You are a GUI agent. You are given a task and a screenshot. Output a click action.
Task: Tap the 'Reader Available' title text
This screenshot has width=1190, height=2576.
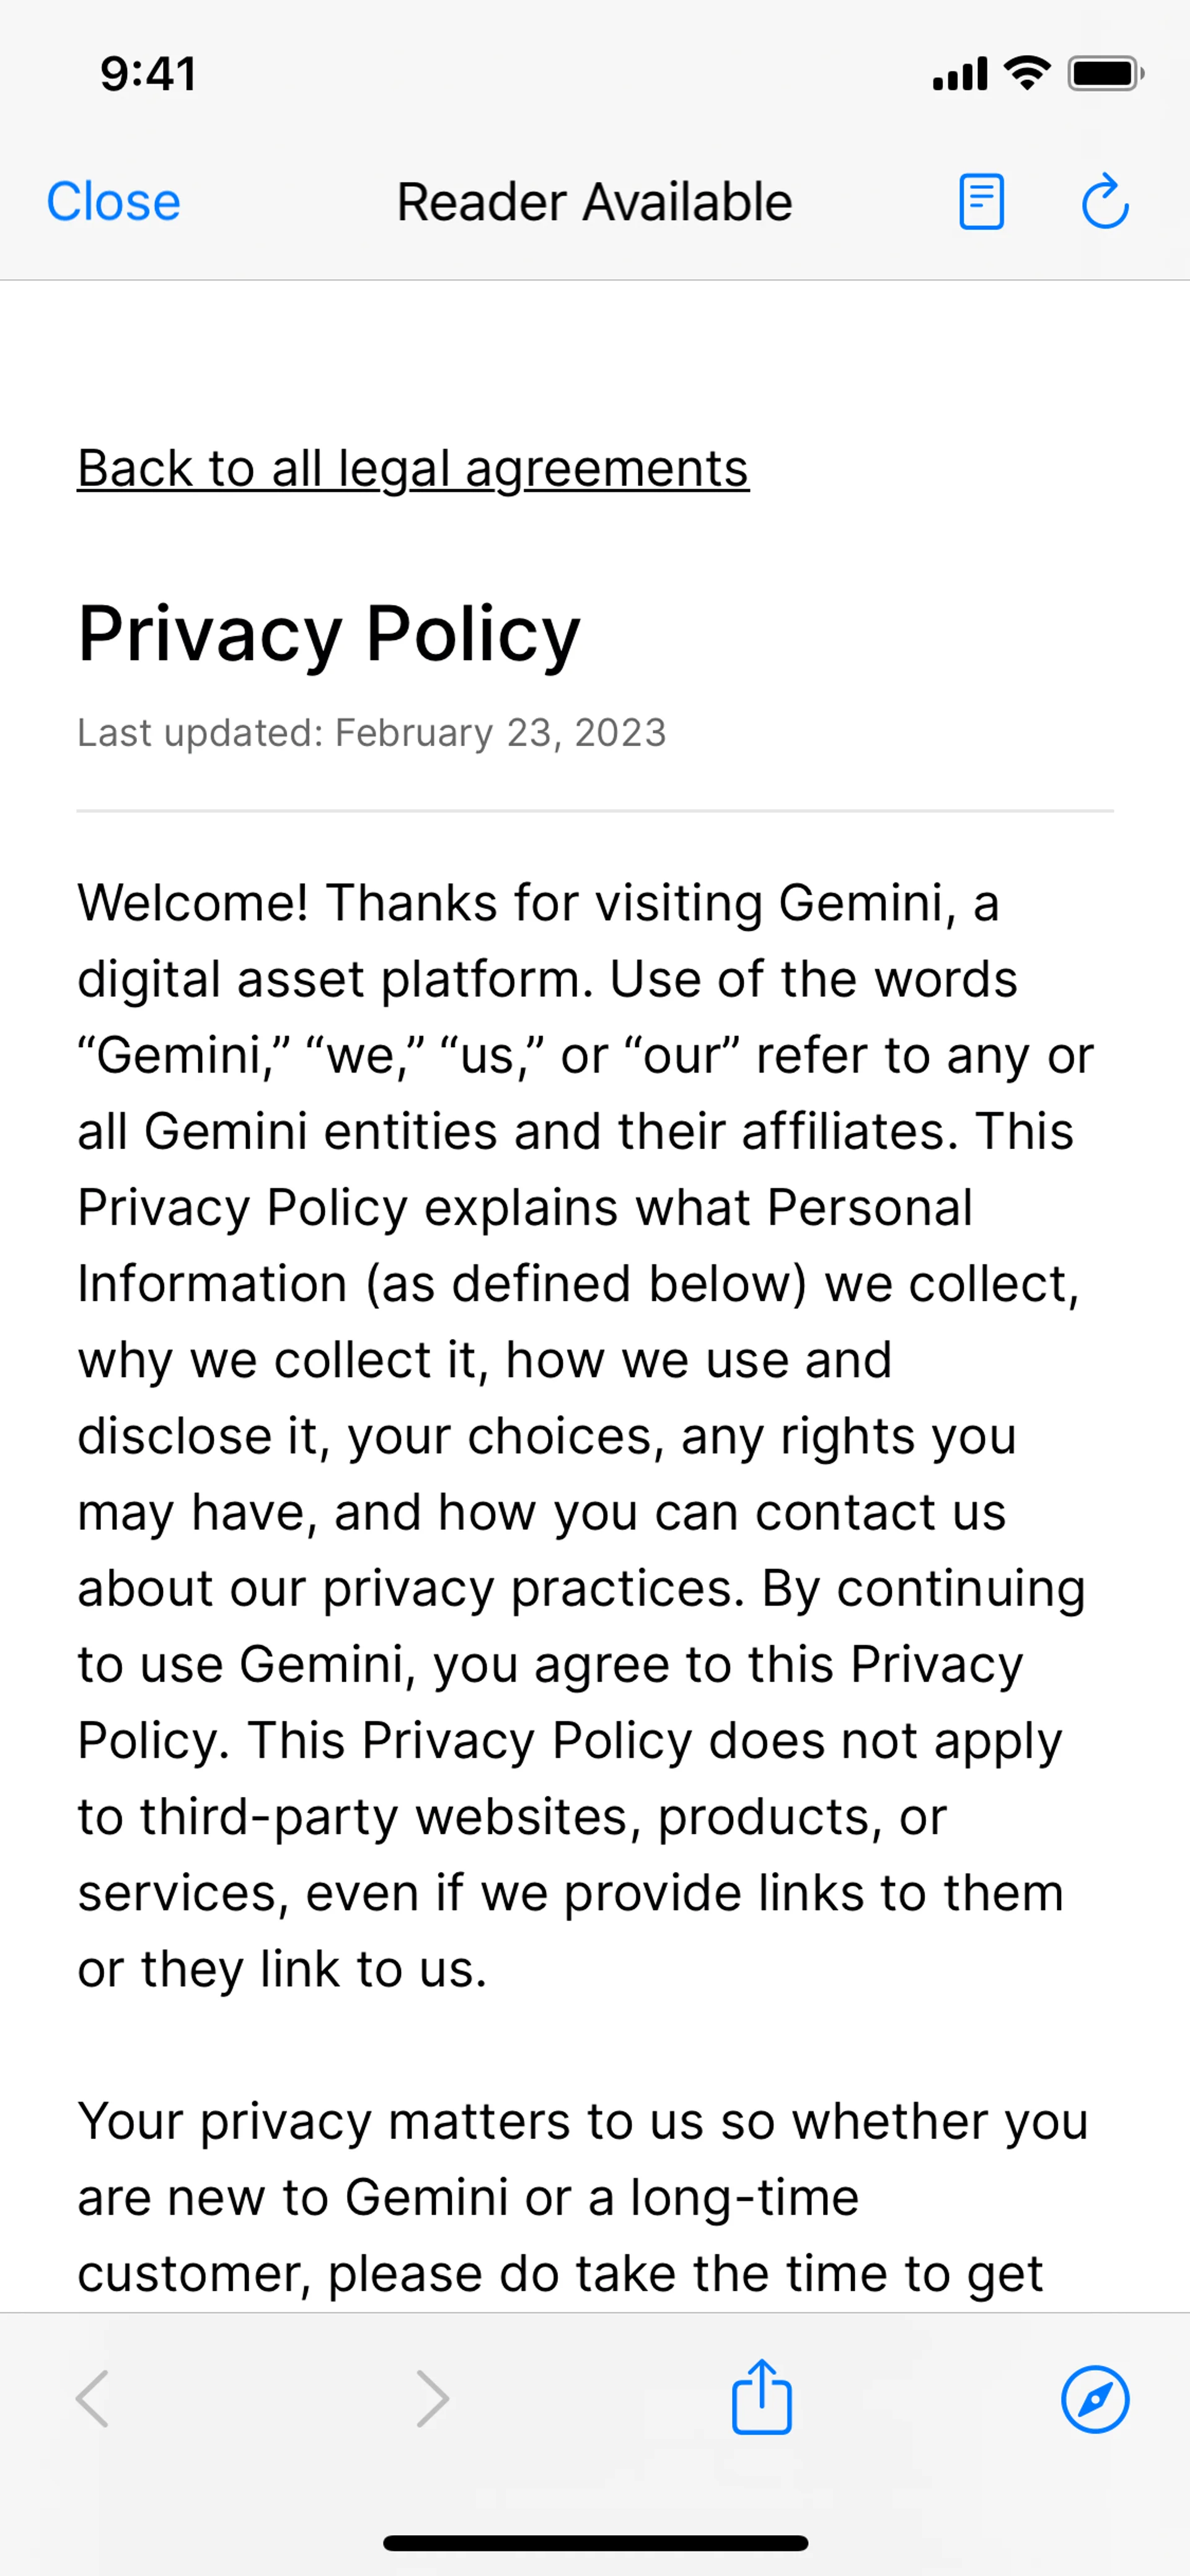point(594,202)
